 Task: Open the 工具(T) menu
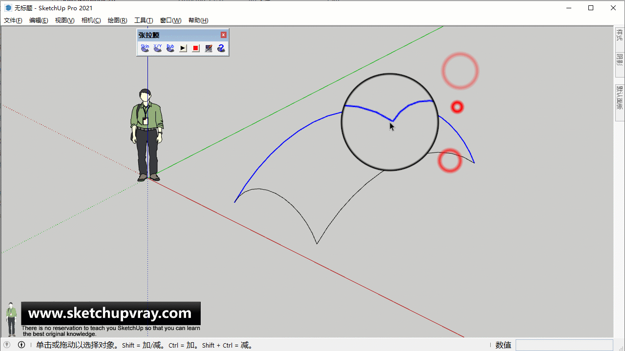(x=144, y=20)
